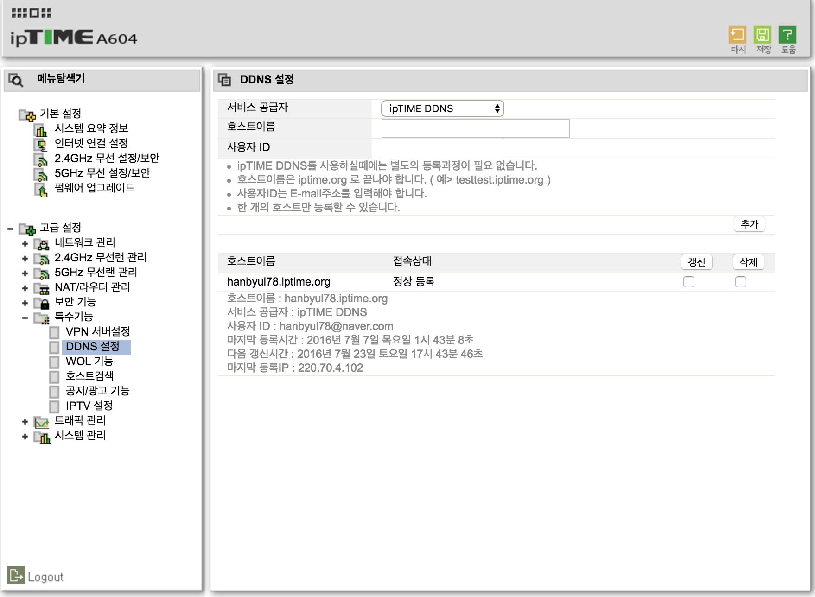The width and height of the screenshot is (815, 597).
Task: Click the 삭제 button in host list header
Action: point(748,262)
